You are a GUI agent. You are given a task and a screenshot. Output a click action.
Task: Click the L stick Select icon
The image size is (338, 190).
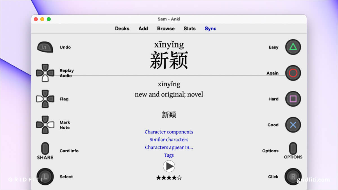(45, 176)
